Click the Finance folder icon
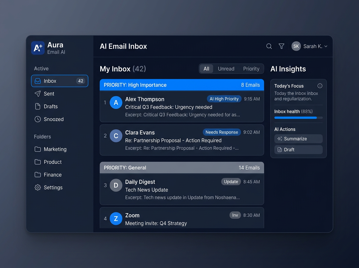Image resolution: width=359 pixels, height=268 pixels. tap(38, 175)
